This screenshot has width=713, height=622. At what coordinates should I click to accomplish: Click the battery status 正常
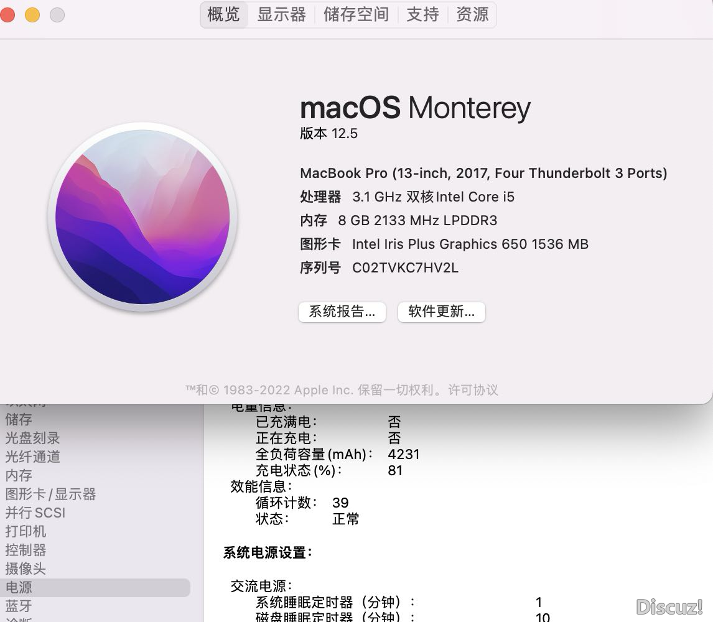click(x=345, y=519)
